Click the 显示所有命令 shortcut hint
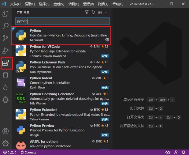 click(x=134, y=100)
